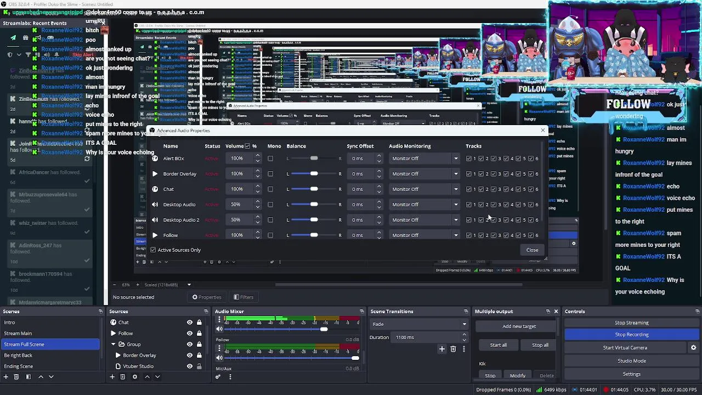Open Audio Monitoring dropdown for Border Overlay
Viewport: 702px width, 395px height.
(x=424, y=174)
